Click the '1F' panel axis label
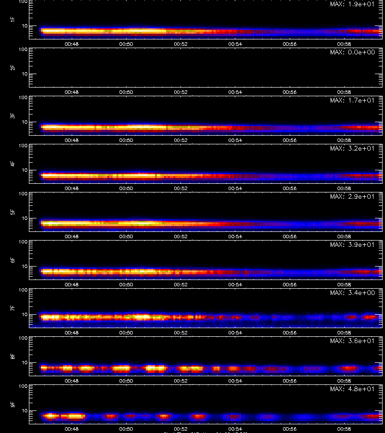Screen dimensions: 385x433 13,19
